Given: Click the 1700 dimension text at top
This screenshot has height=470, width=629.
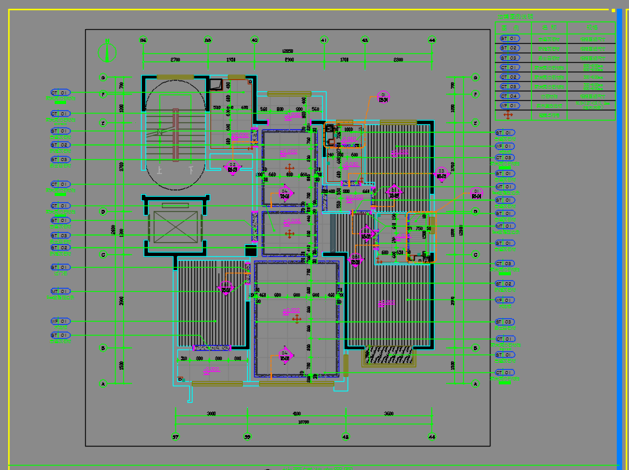Looking at the screenshot, I should click(344, 60).
